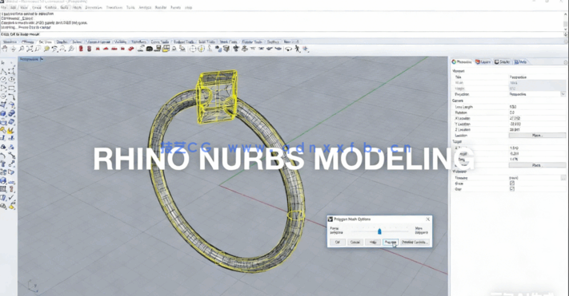Activate the Zoom Dynamic magnifier icon
Image resolution: width=569 pixels, height=296 pixels.
point(22,49)
